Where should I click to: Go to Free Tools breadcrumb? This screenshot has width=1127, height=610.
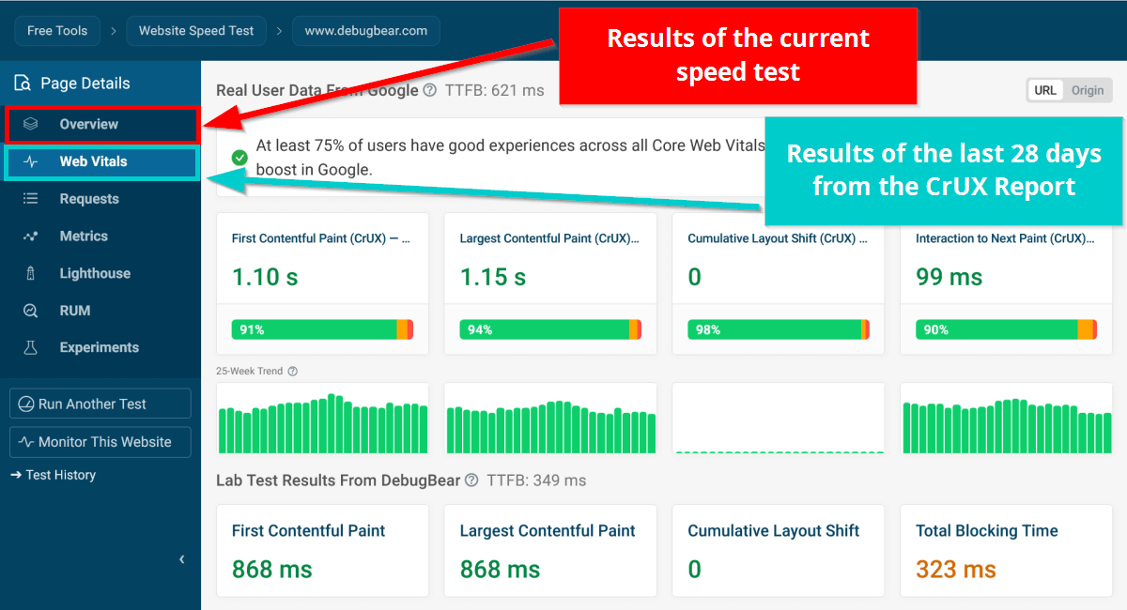coord(57,31)
